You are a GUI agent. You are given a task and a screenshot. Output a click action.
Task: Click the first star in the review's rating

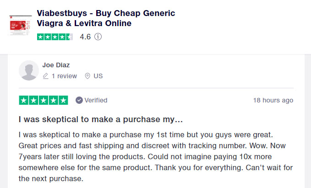[24, 100]
